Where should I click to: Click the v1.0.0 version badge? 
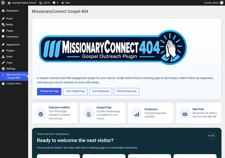(211, 136)
